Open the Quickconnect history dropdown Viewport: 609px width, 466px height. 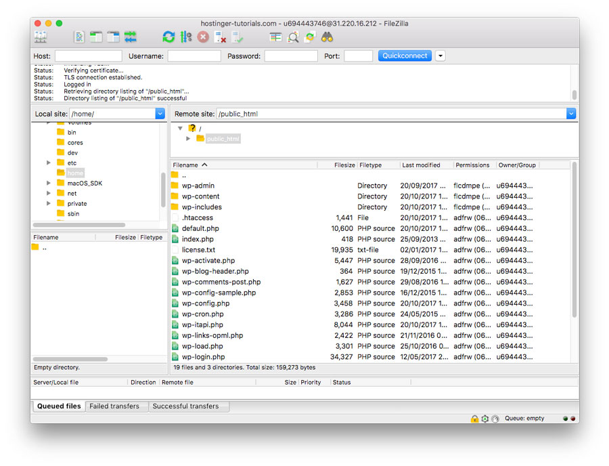click(x=440, y=56)
